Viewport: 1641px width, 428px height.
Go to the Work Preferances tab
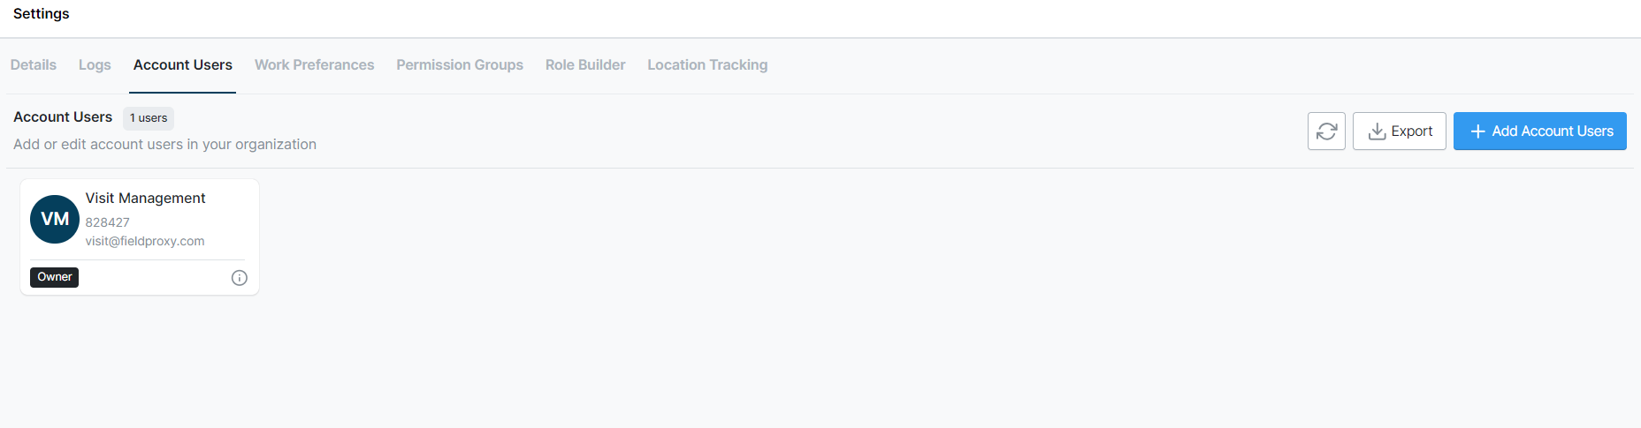(314, 65)
